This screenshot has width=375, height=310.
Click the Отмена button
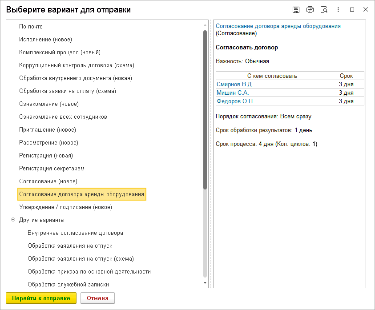pyautogui.click(x=97, y=298)
